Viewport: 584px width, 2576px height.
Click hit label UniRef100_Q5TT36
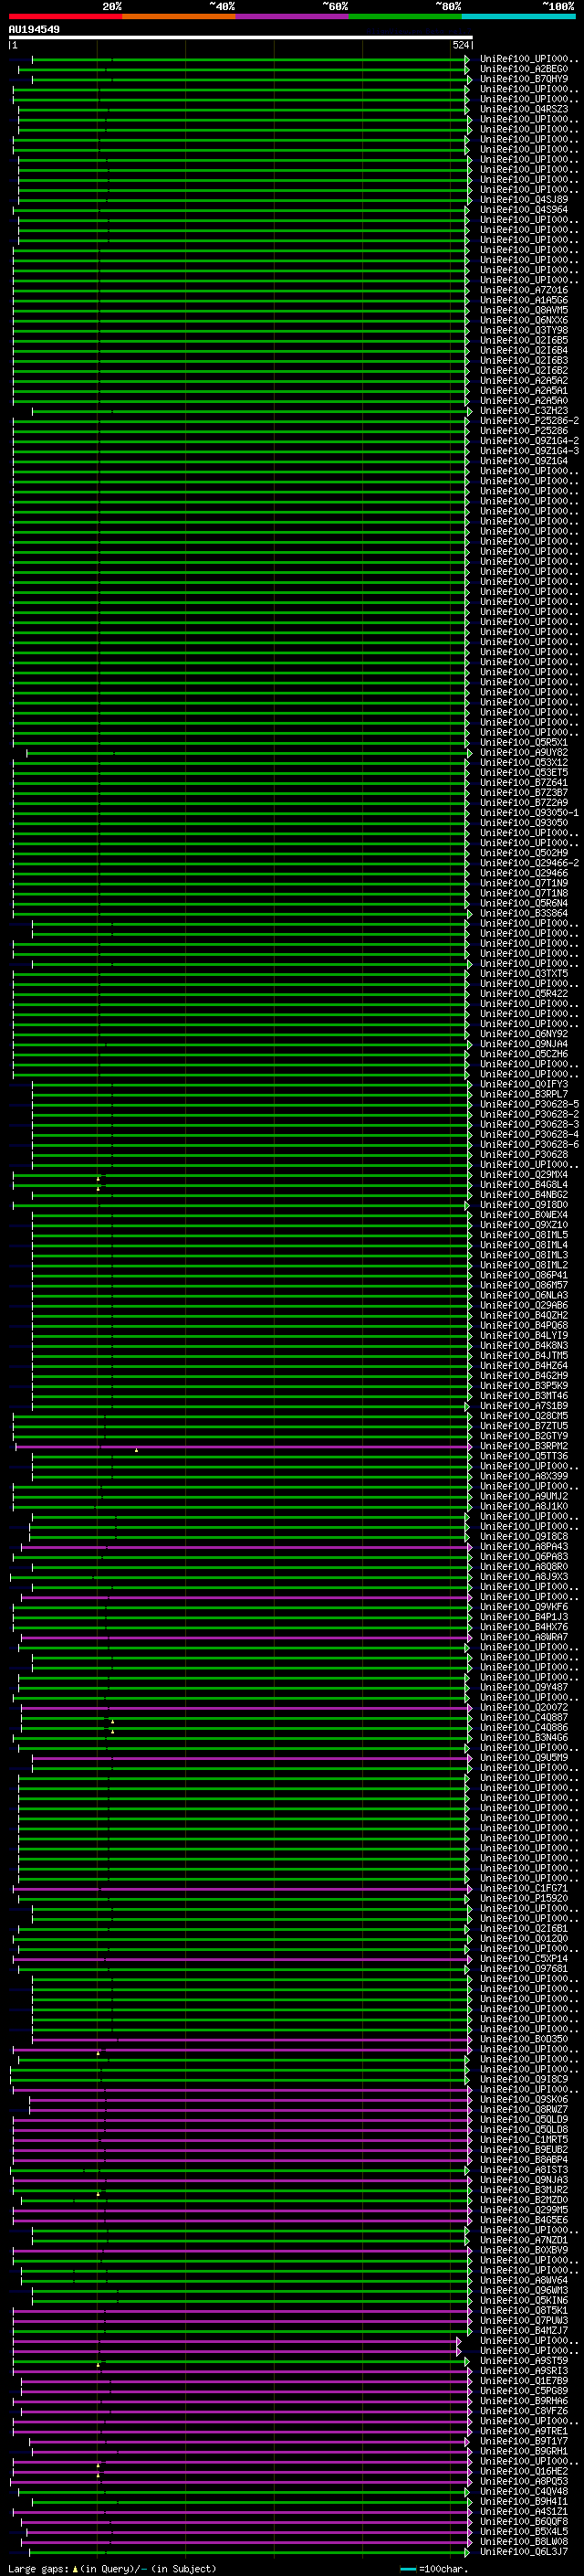coord(524,1457)
